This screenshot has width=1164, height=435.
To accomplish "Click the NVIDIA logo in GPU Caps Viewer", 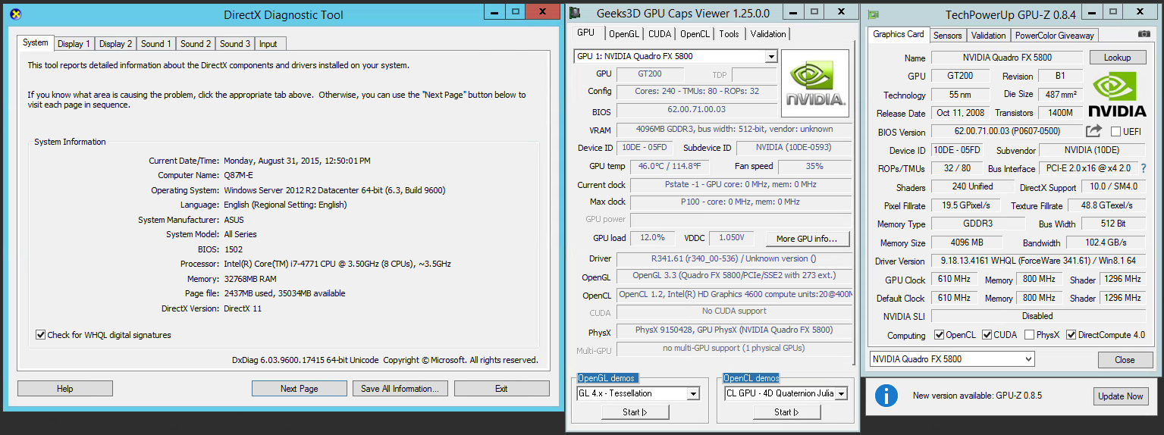I will [x=815, y=83].
